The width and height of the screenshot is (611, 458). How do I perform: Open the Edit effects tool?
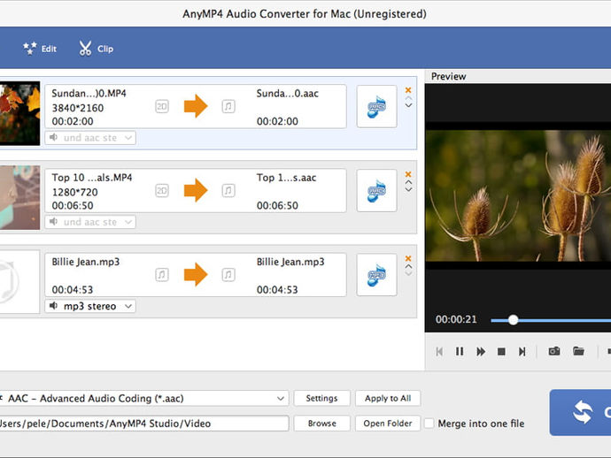(39, 49)
